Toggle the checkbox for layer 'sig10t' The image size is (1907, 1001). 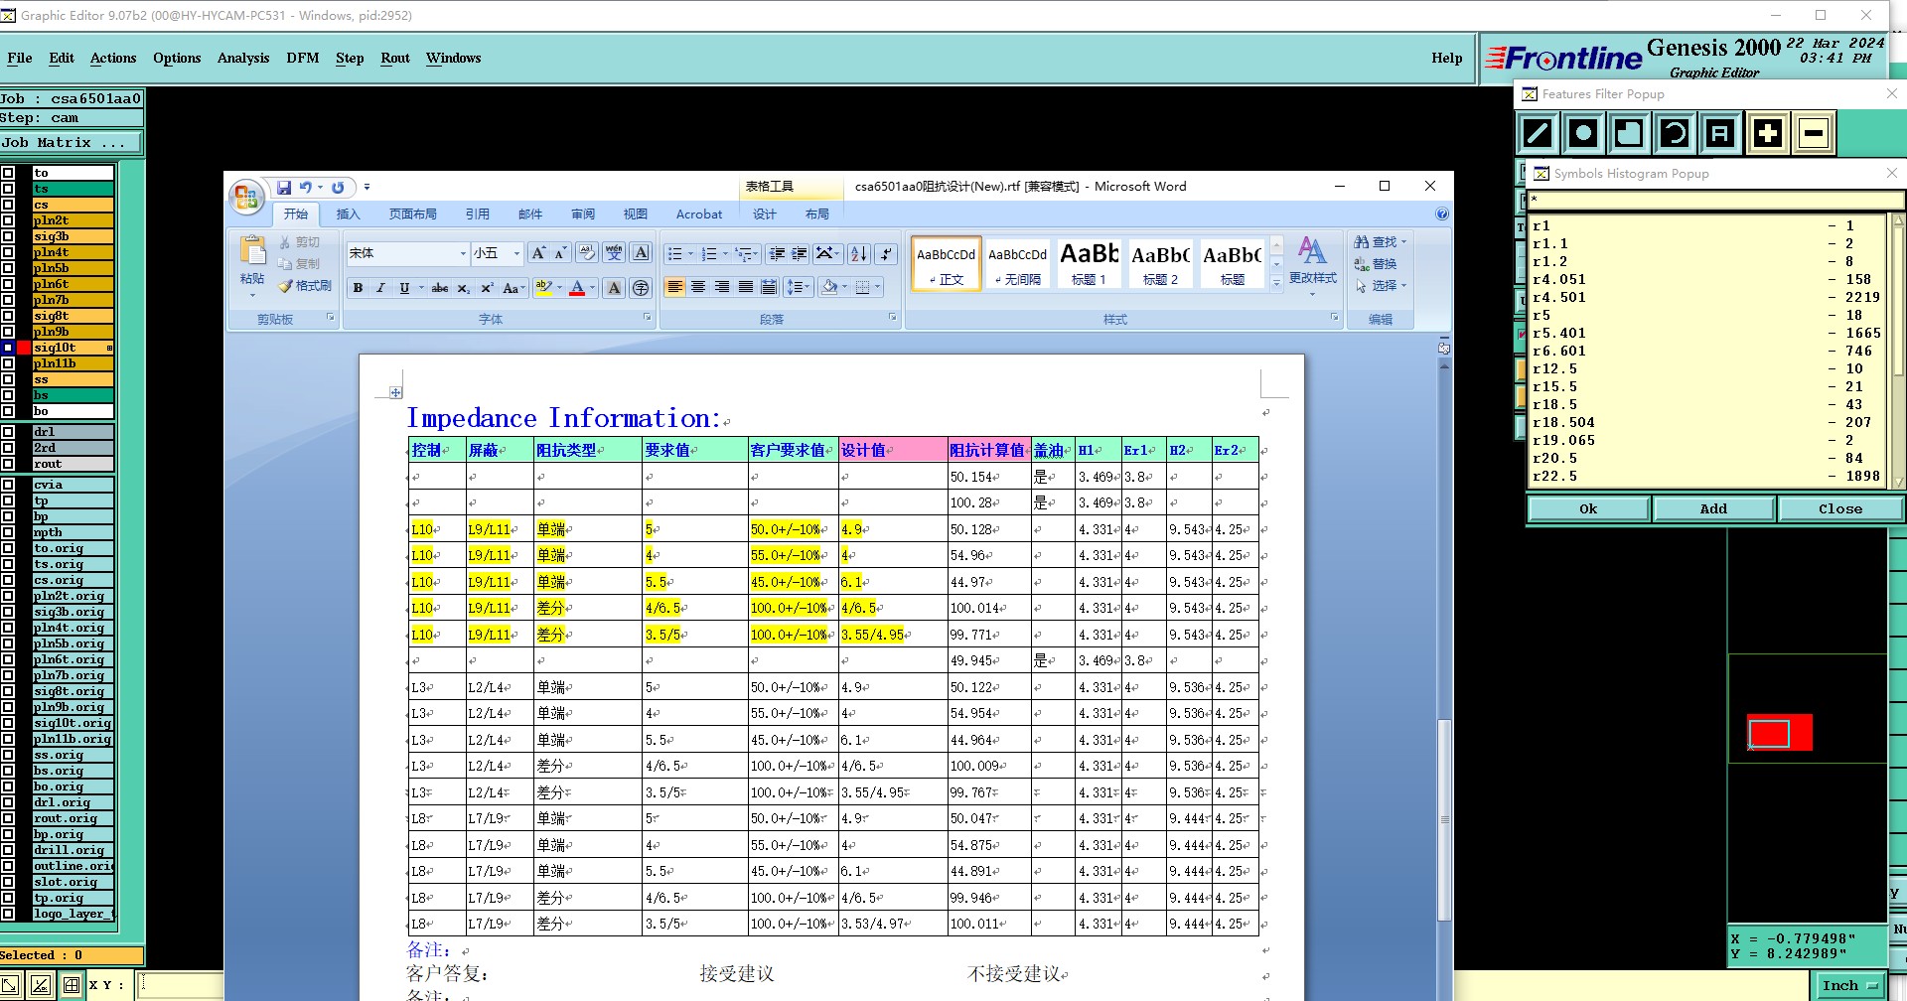[8, 348]
